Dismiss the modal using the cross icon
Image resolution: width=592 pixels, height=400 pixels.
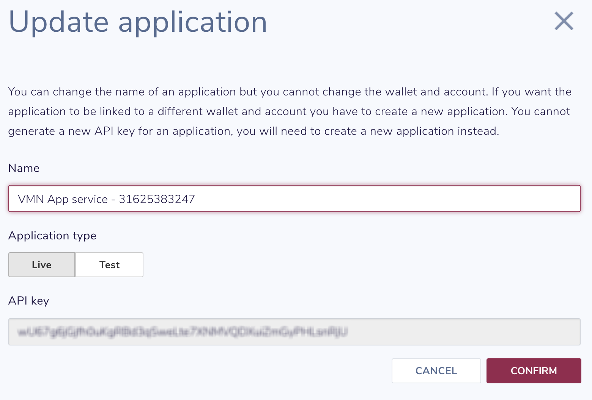(x=564, y=22)
